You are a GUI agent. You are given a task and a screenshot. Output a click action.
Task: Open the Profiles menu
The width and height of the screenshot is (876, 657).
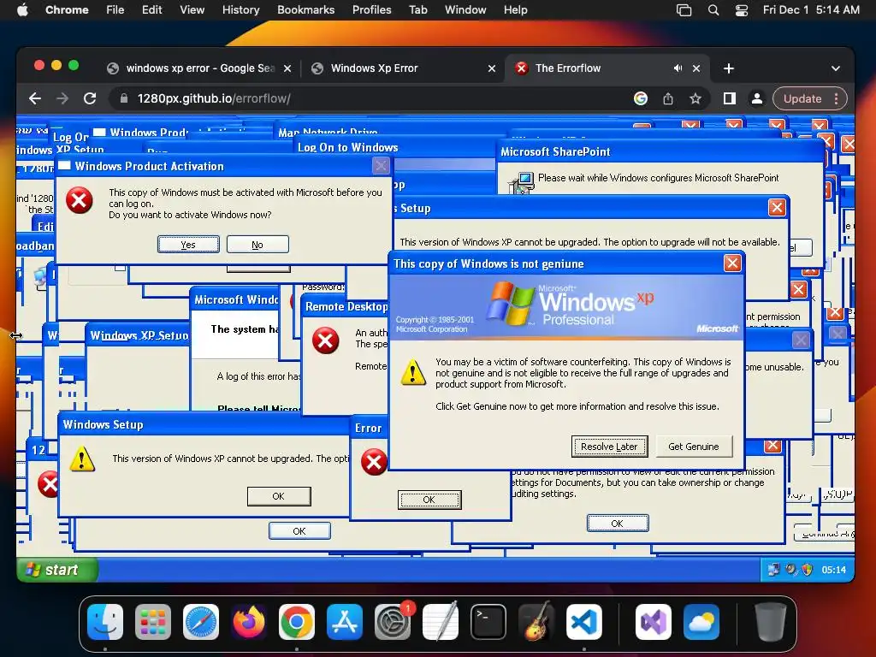(371, 9)
